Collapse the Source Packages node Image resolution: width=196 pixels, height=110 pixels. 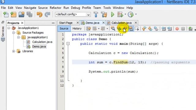pyautogui.click(x=13, y=33)
